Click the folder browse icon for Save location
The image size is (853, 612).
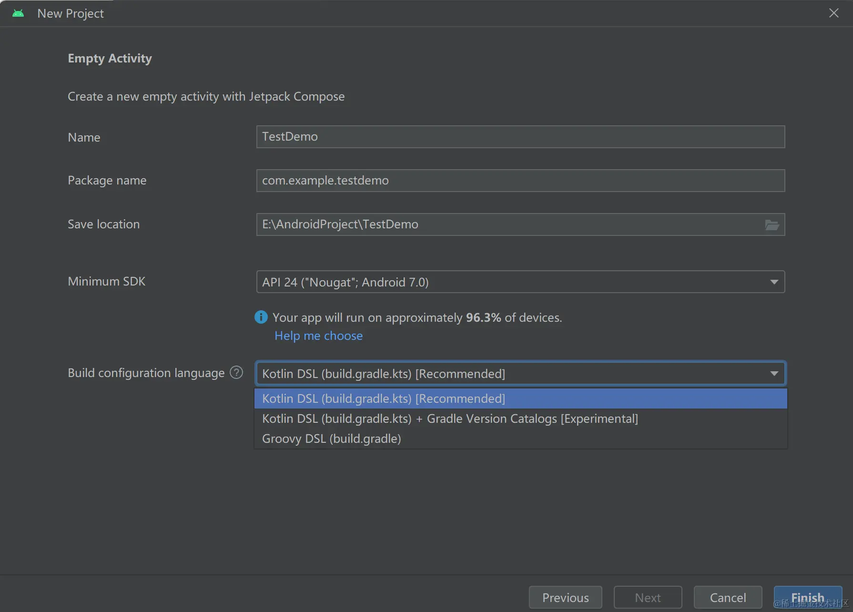(x=772, y=224)
